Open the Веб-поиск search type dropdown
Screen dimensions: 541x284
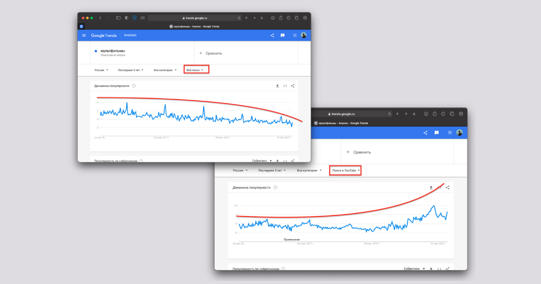point(195,70)
